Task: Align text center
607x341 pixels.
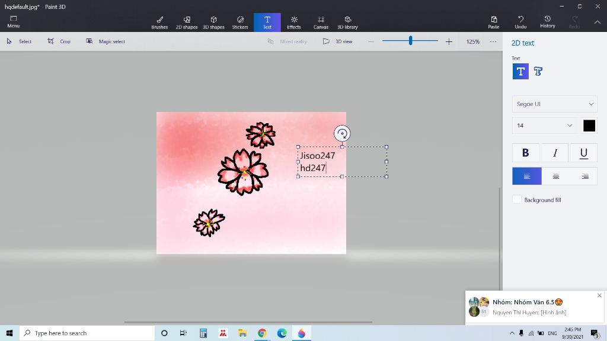Action: (x=556, y=176)
